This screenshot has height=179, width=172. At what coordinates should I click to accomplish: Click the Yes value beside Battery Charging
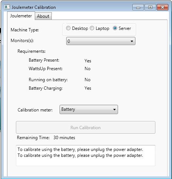click(x=88, y=88)
